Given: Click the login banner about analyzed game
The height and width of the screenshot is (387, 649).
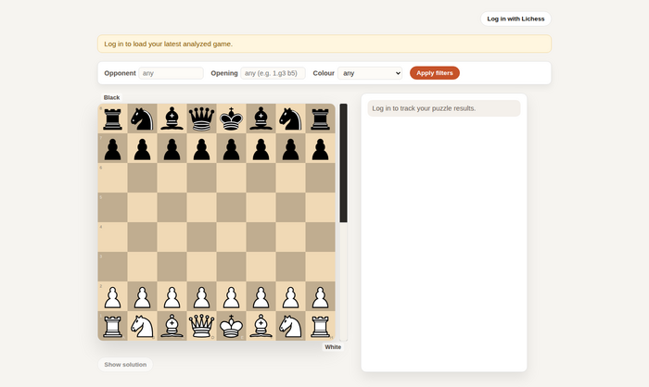Looking at the screenshot, I should (x=324, y=44).
